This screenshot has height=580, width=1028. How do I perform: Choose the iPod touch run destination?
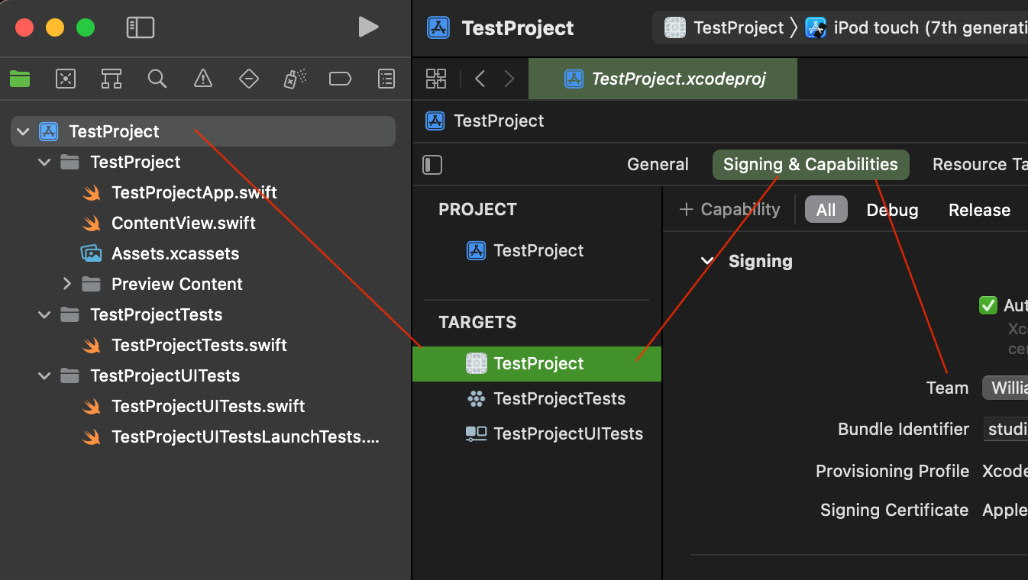pyautogui.click(x=916, y=28)
